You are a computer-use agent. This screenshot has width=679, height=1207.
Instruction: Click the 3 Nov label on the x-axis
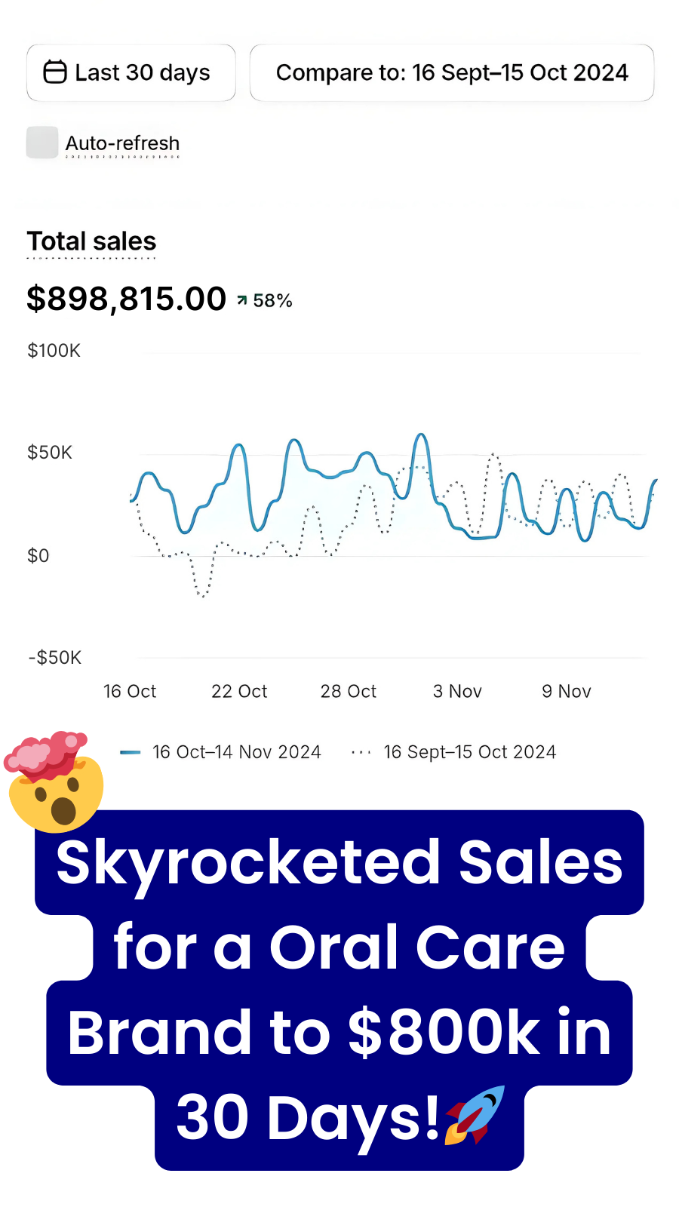click(x=457, y=691)
